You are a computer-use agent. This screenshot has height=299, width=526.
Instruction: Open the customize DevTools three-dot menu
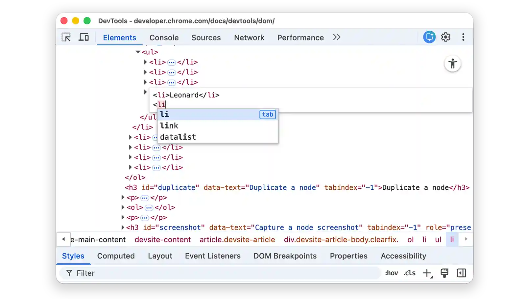(463, 37)
